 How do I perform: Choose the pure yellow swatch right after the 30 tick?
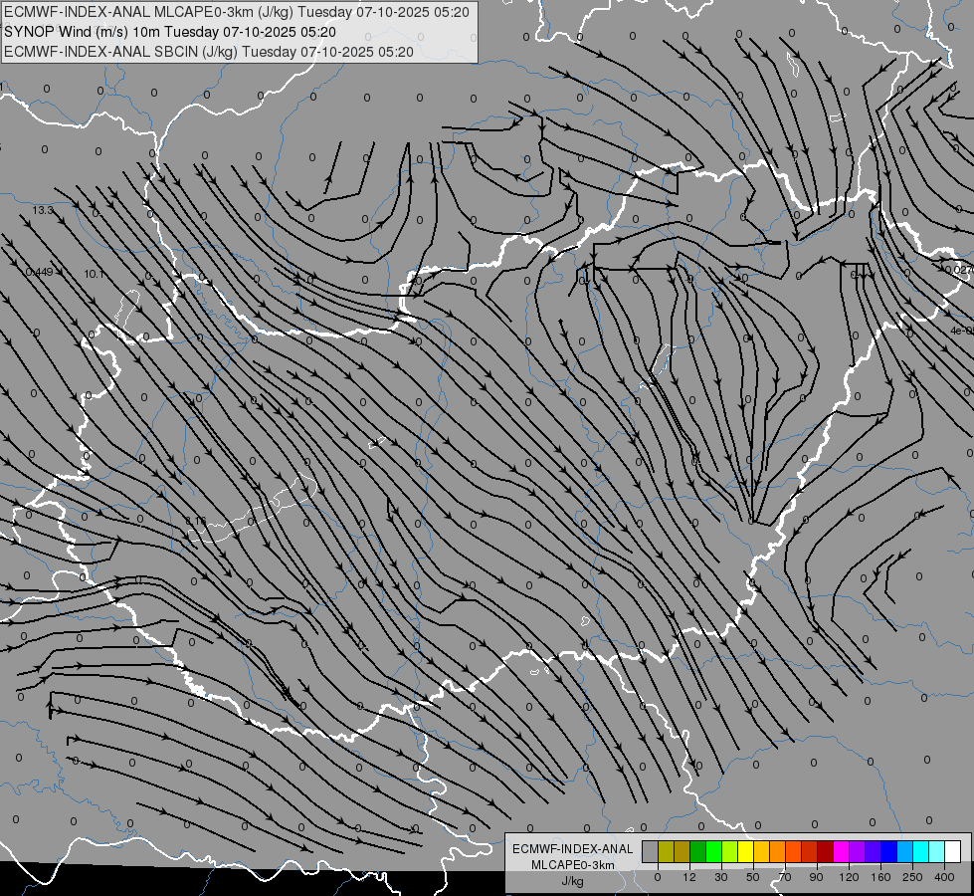746,851
